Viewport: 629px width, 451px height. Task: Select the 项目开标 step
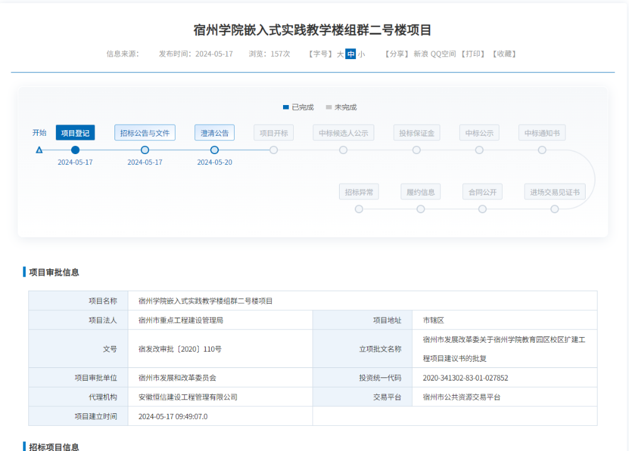274,133
